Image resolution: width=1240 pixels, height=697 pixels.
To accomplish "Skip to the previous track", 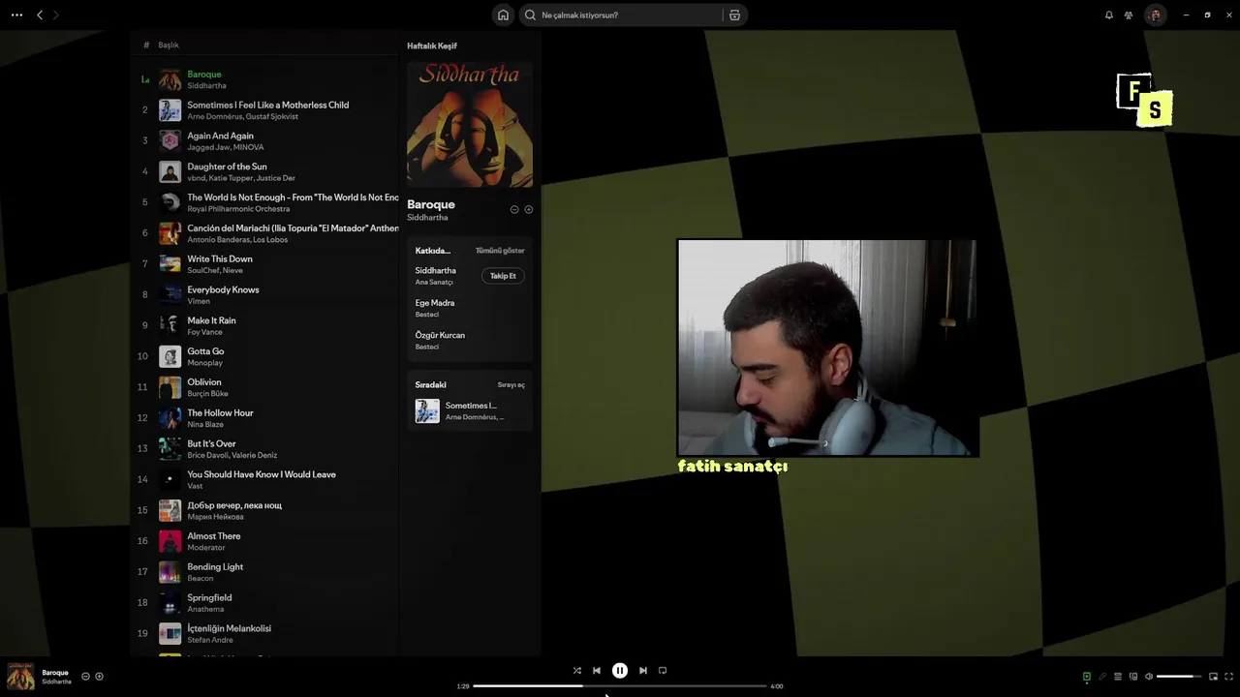I will click(597, 670).
